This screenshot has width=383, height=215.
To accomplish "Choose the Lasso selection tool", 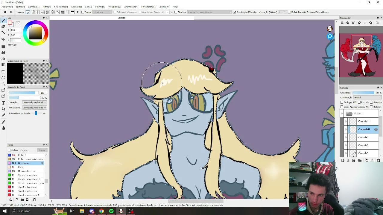I will [x=3, y=78].
